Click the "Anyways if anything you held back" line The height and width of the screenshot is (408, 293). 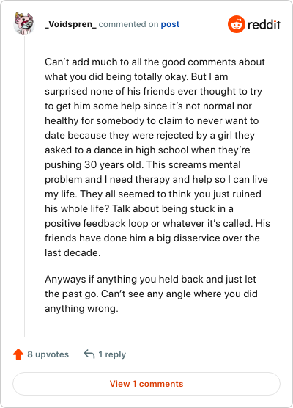(150, 279)
